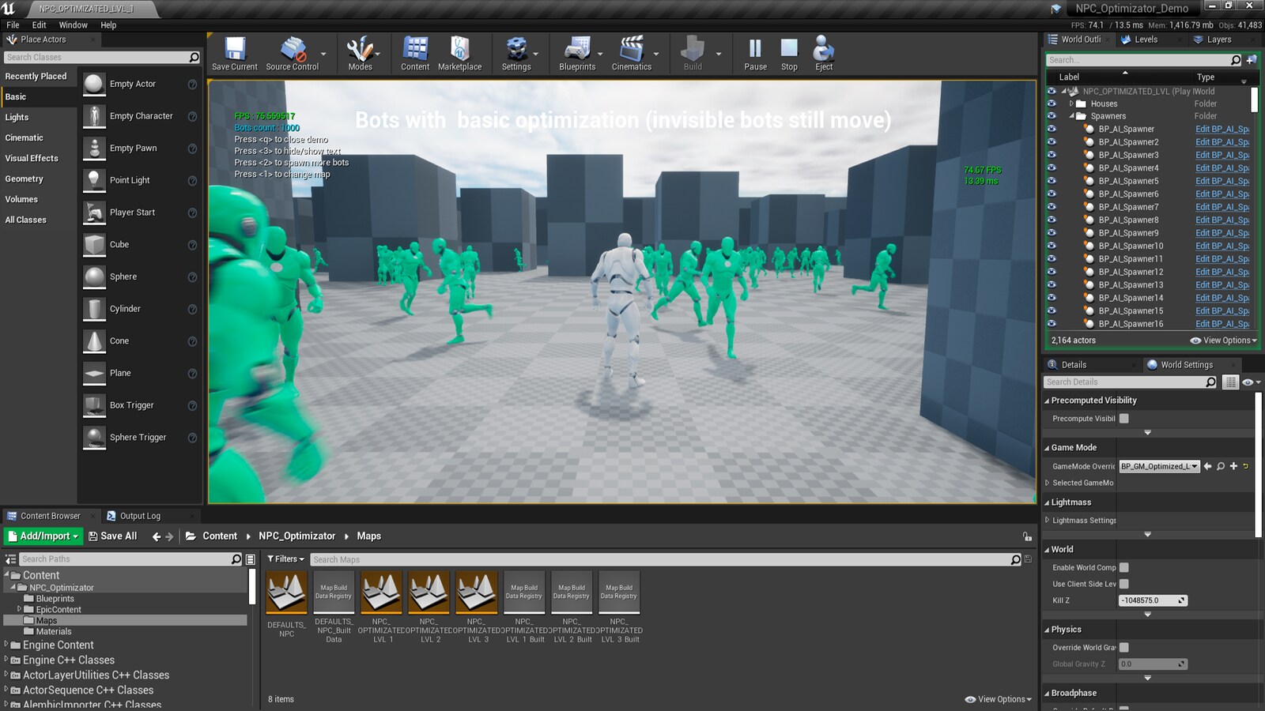Hide BP_AI_Spawner3 using its eye icon
Viewport: 1265px width, 711px height.
pos(1052,155)
